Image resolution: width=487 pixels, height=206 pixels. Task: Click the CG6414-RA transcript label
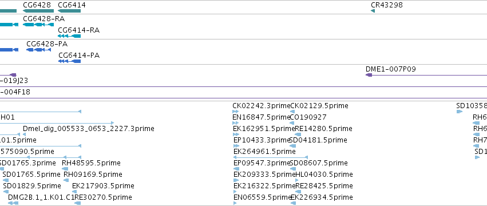point(78,30)
